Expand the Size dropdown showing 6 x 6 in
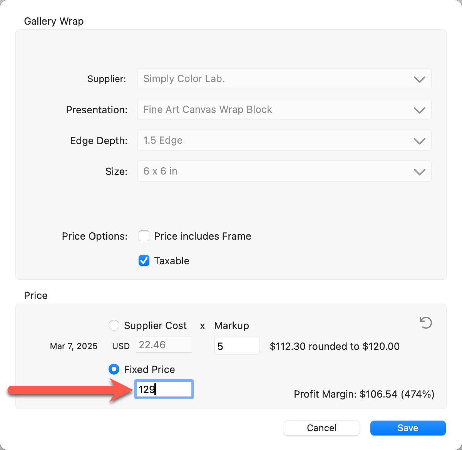The width and height of the screenshot is (462, 450). point(284,171)
